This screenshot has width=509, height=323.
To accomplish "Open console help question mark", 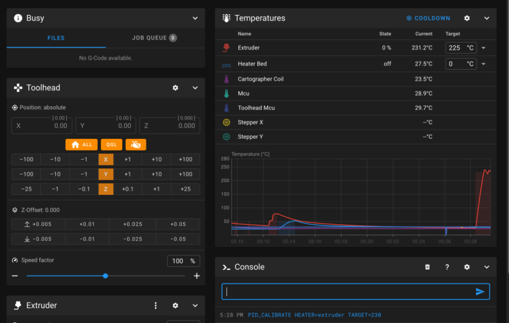I will tap(447, 267).
